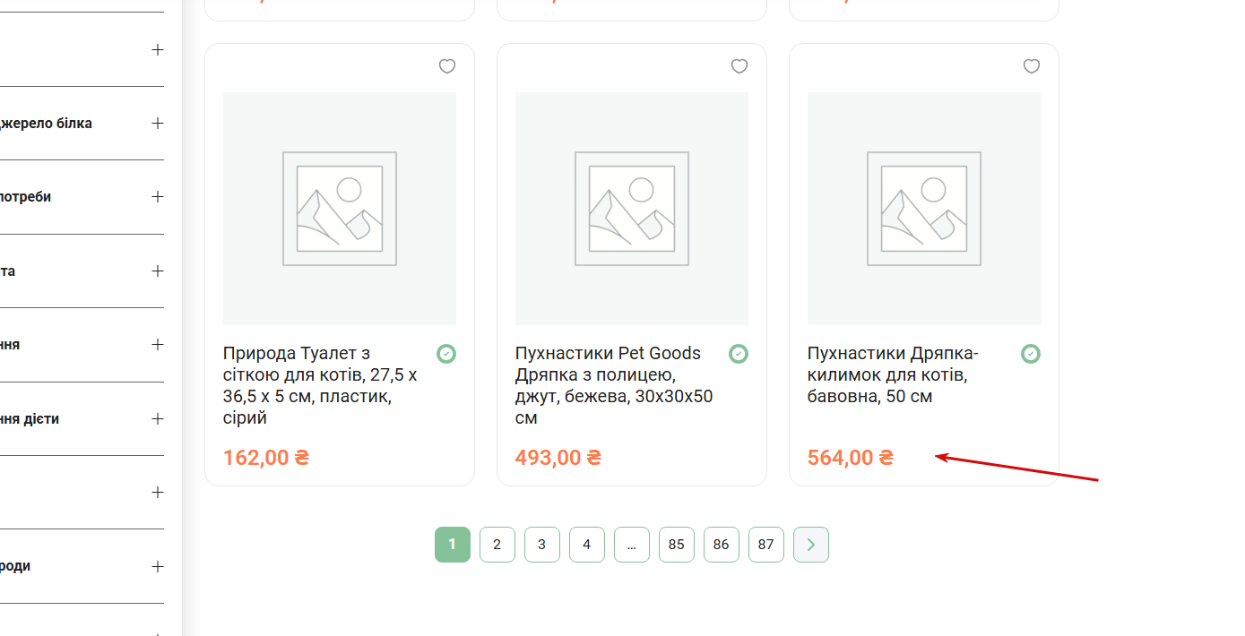Viewport: 1245px width, 636px height.
Task: Go to page 85
Action: [677, 545]
